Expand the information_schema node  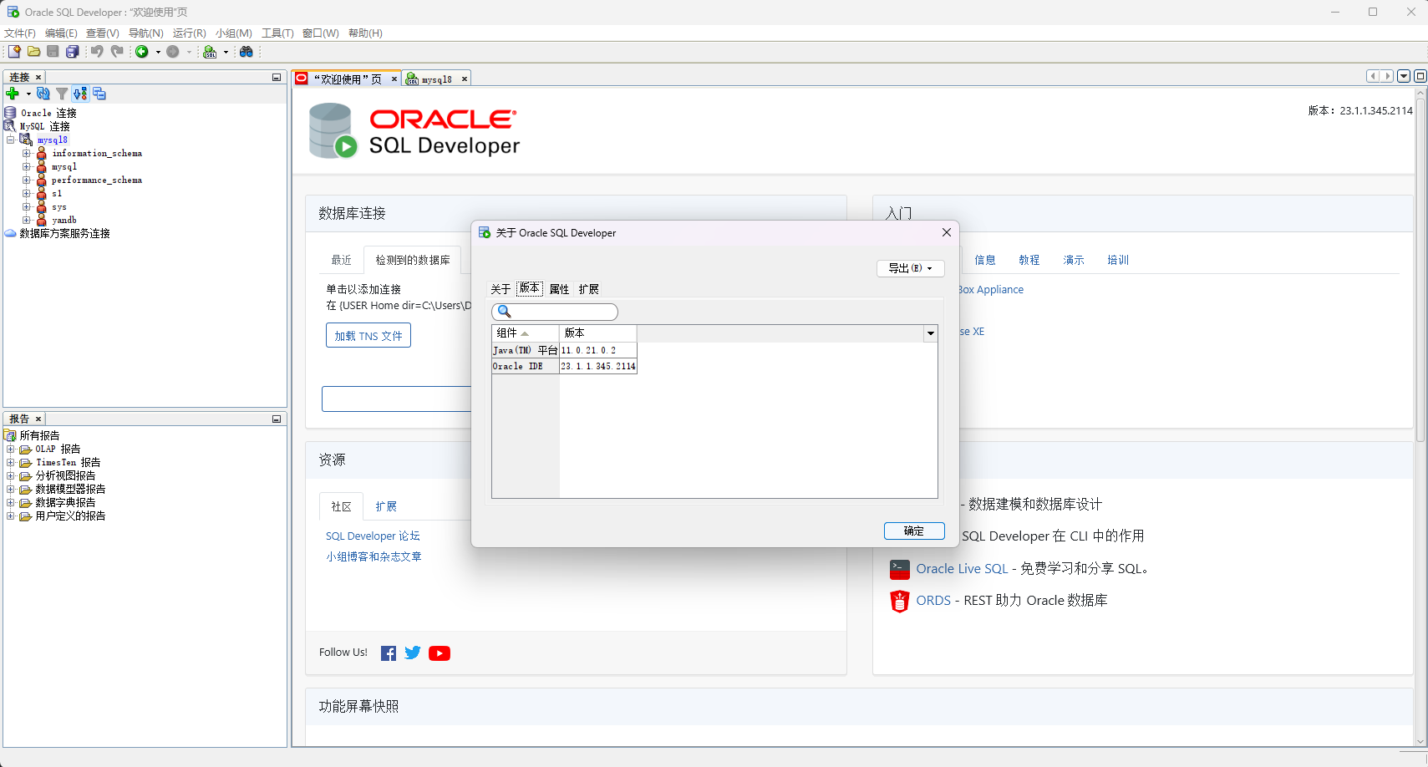point(26,153)
